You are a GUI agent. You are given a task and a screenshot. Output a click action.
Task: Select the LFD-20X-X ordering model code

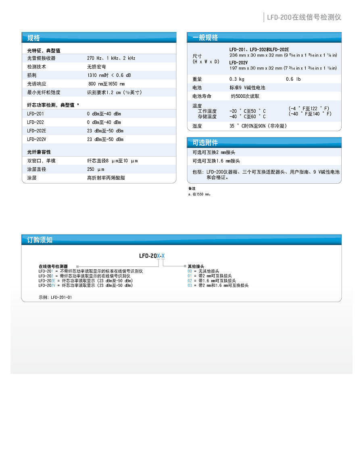(x=152, y=256)
